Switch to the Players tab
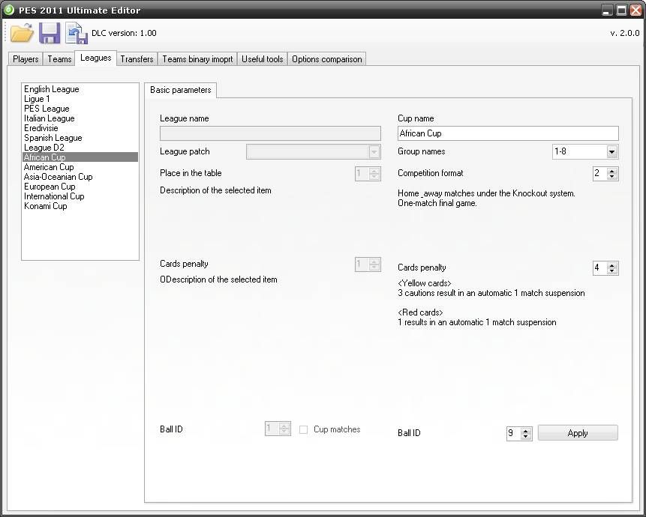This screenshot has width=646, height=517. click(x=26, y=59)
